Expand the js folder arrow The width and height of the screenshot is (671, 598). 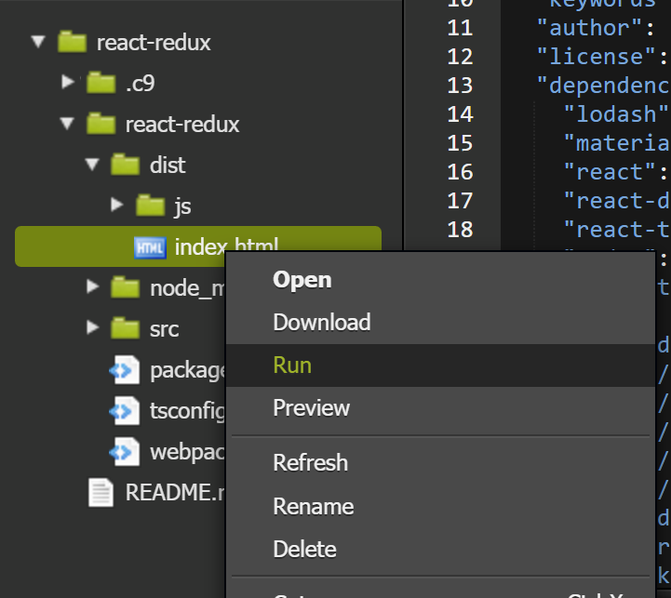[x=117, y=205]
